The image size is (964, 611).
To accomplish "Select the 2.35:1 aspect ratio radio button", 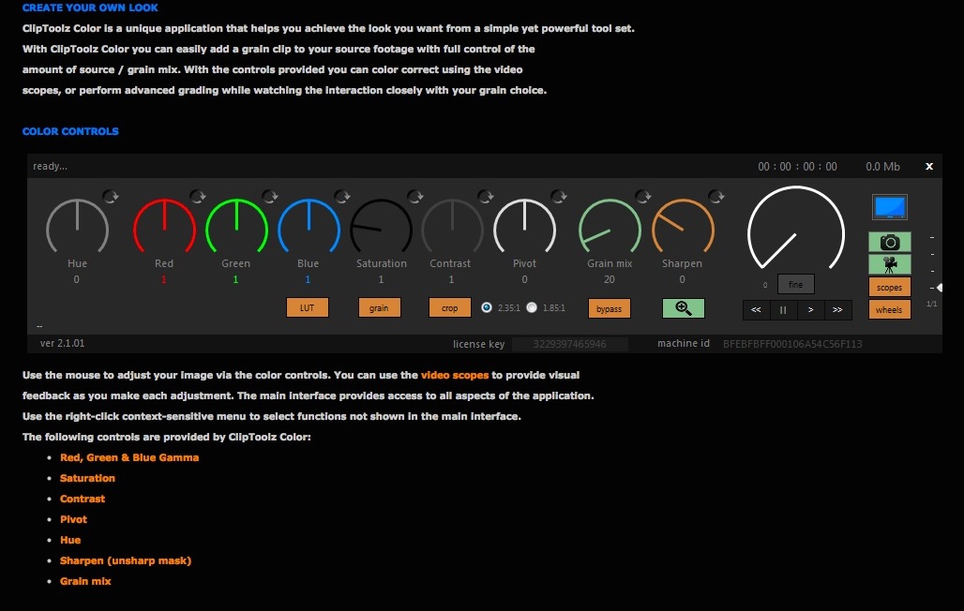I will (x=487, y=307).
